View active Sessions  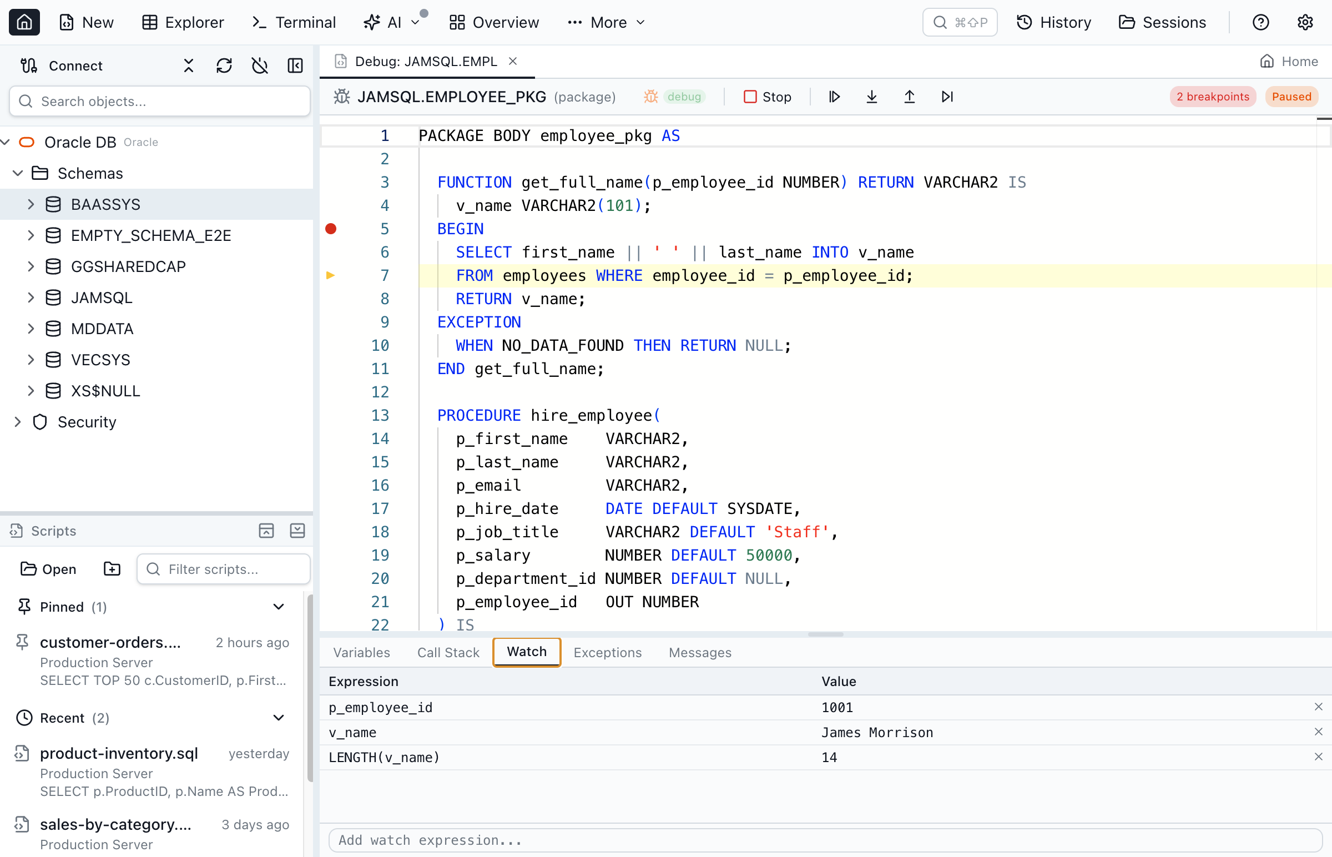pyautogui.click(x=1163, y=22)
